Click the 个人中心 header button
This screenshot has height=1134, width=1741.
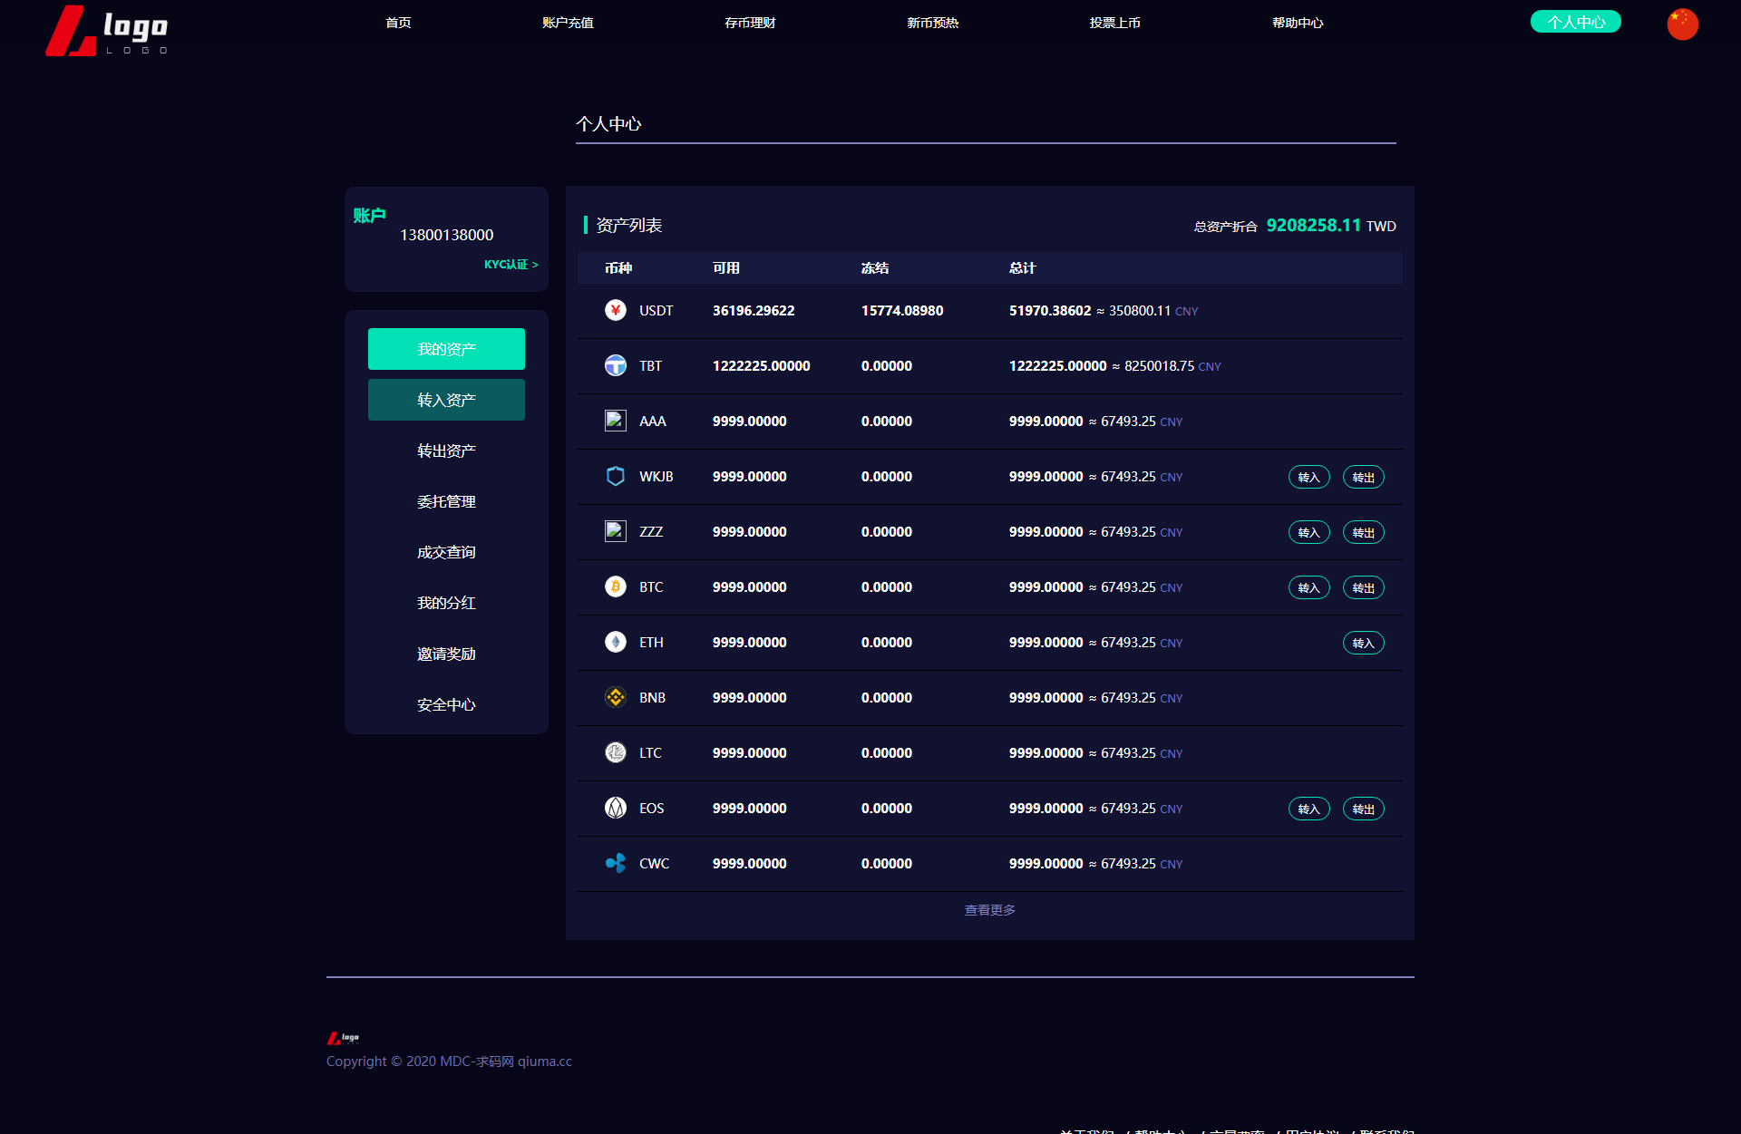(x=1575, y=22)
